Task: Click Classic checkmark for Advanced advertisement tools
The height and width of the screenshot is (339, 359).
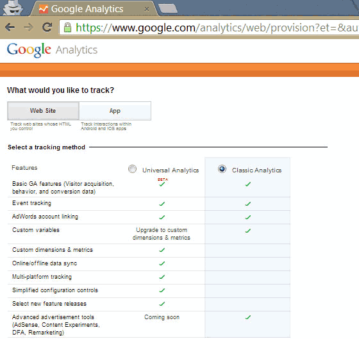Action: [247, 317]
